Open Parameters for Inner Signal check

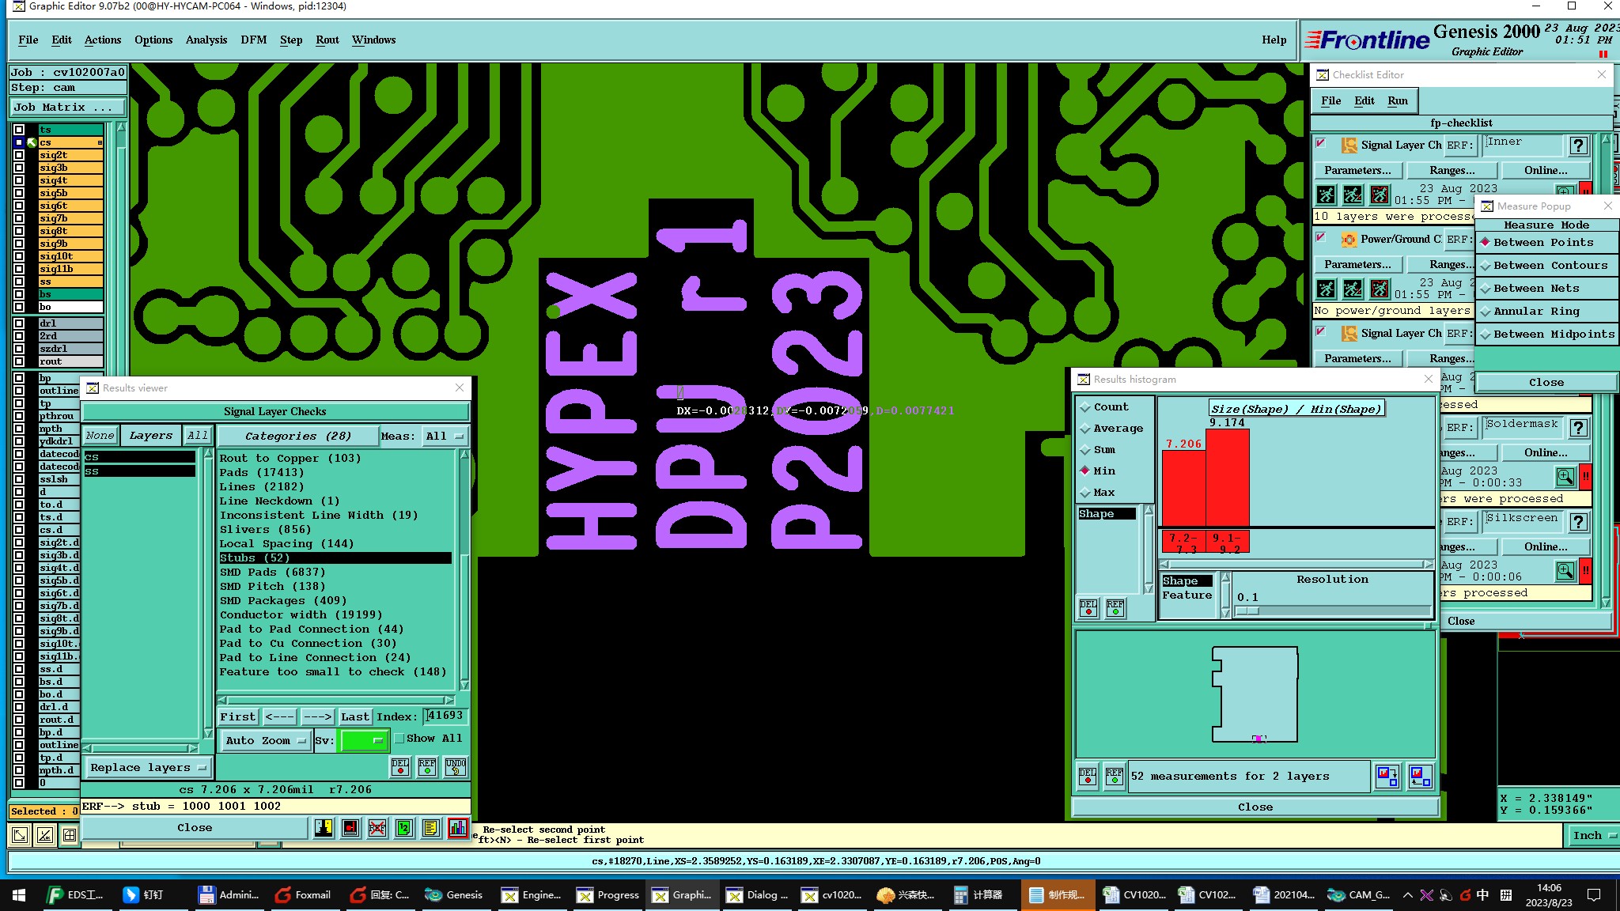click(x=1358, y=170)
